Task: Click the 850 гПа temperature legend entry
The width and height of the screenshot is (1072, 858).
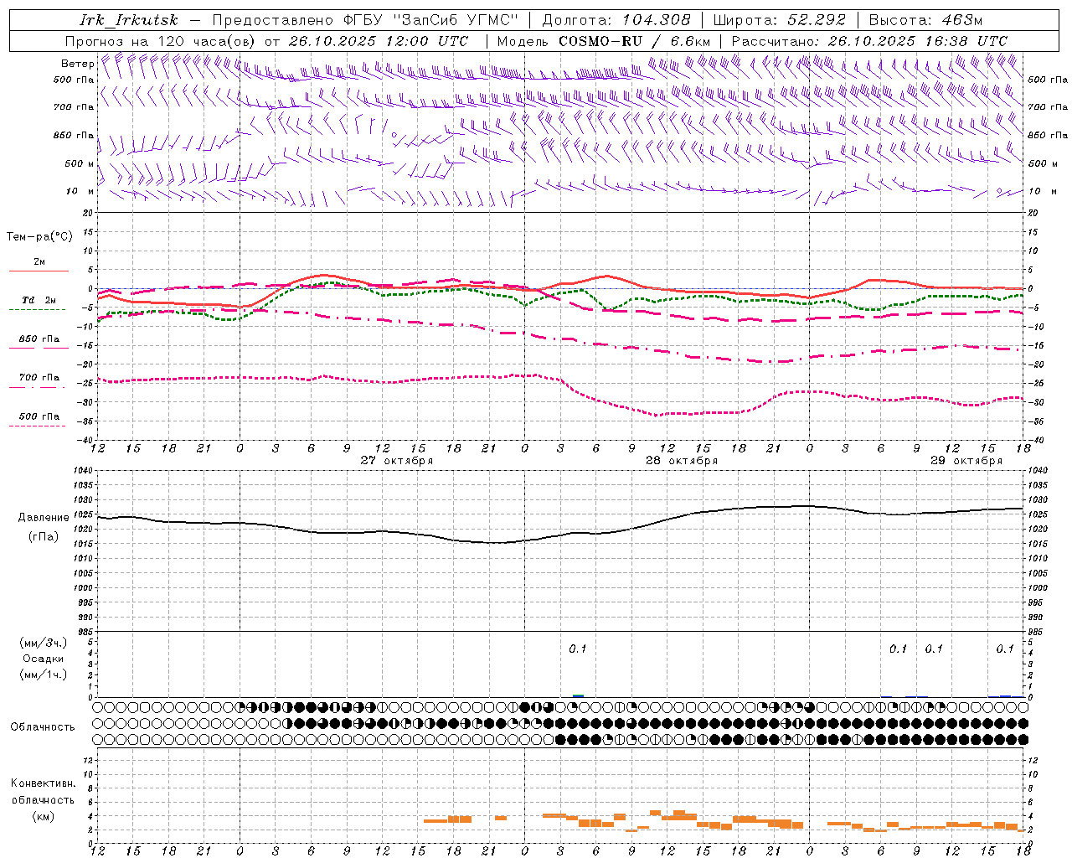Action: [x=39, y=339]
